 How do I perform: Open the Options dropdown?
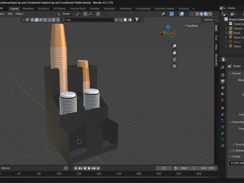tap(210, 20)
